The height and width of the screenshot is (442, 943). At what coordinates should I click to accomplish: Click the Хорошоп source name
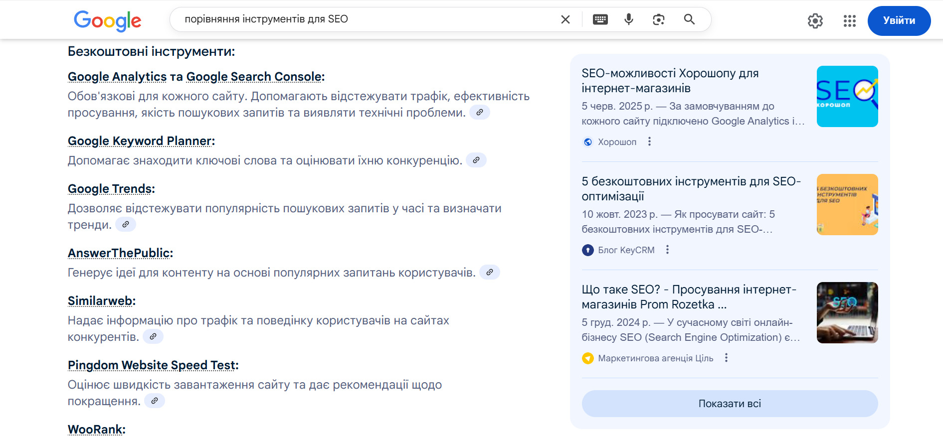tap(617, 142)
